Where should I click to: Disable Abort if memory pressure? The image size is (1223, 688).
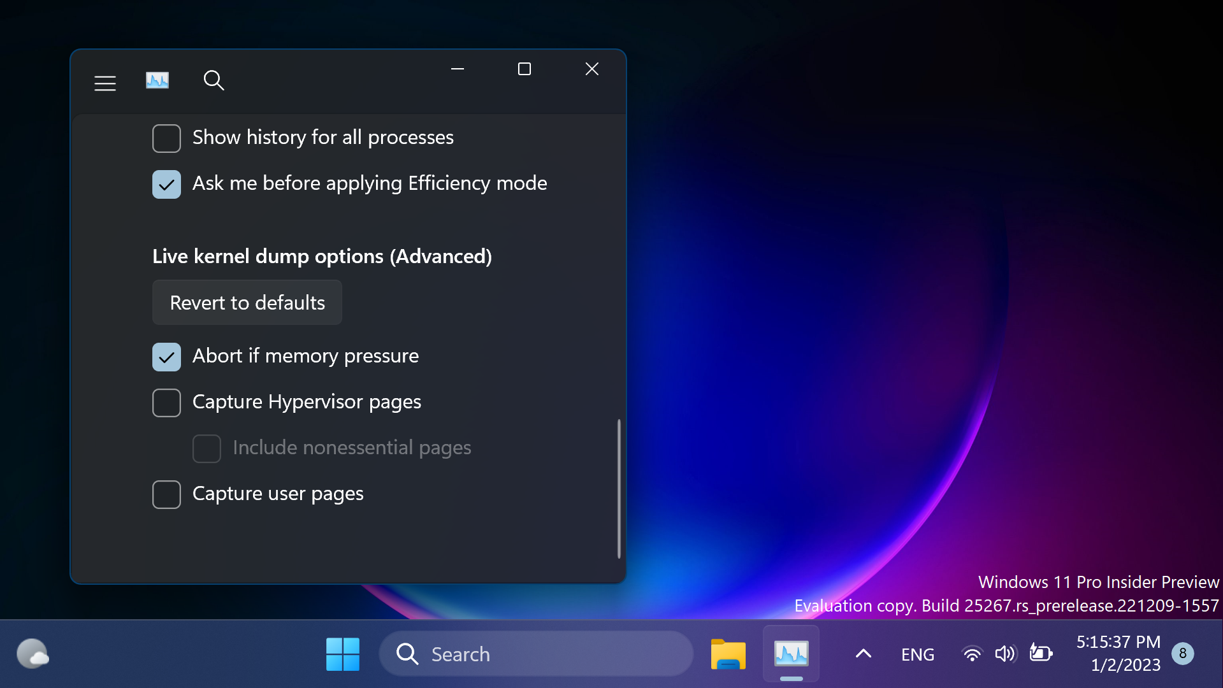tap(166, 357)
